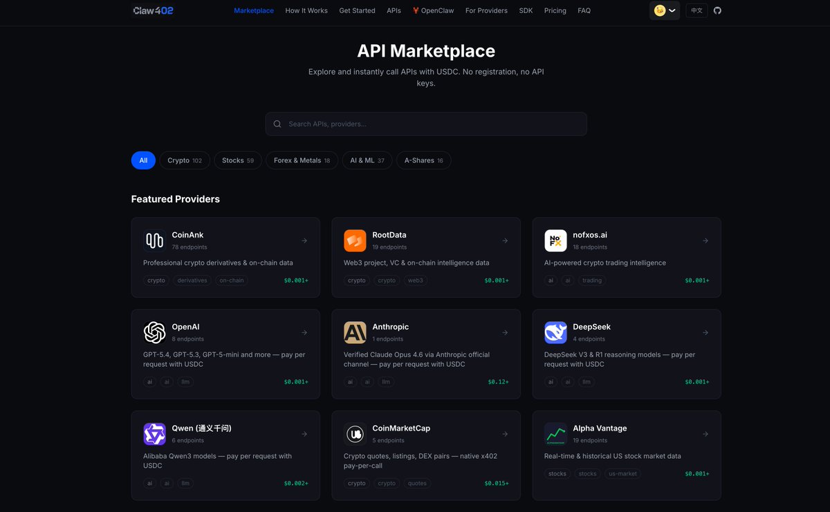The image size is (830, 512).
Task: Click the arrow on OpenAI card
Action: coord(304,332)
